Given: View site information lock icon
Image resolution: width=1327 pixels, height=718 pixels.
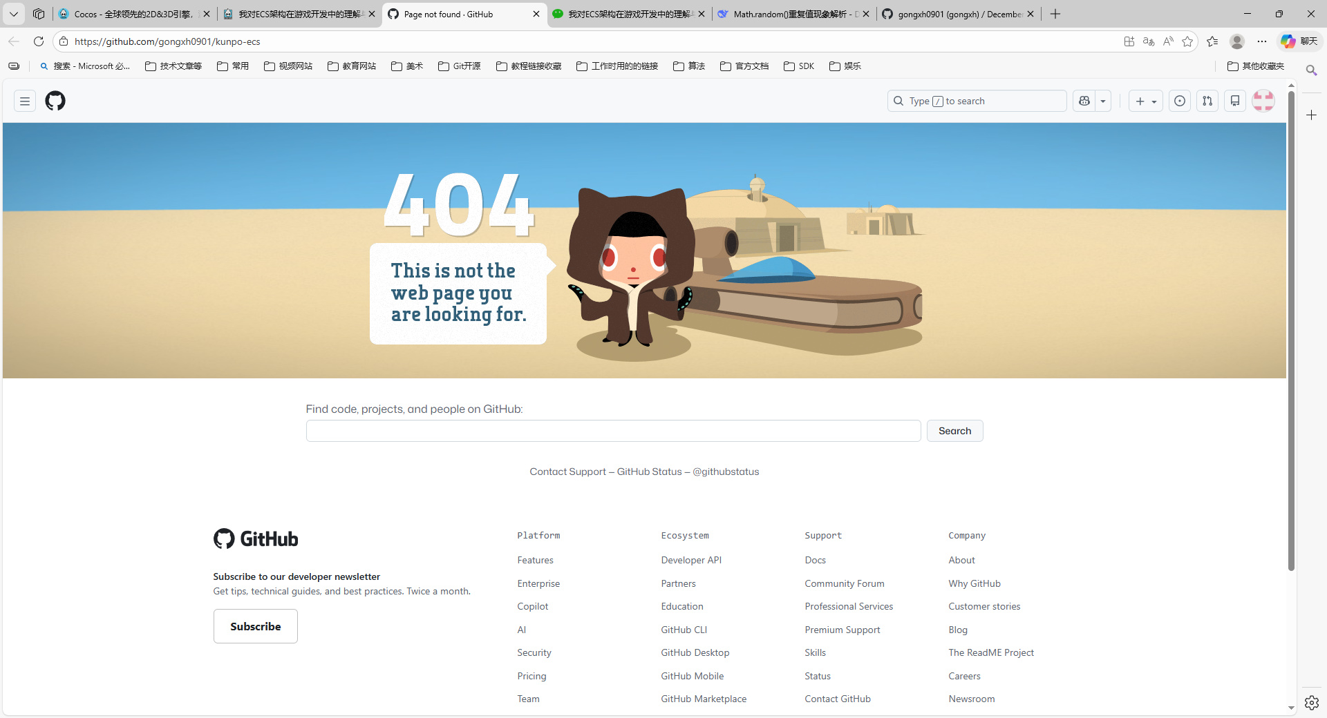Looking at the screenshot, I should [x=64, y=41].
